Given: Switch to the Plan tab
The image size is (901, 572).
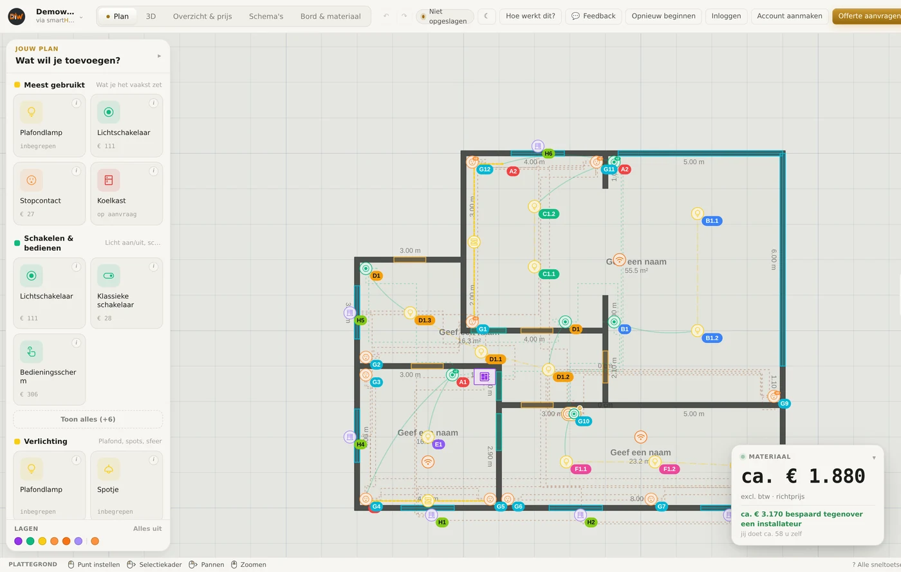Looking at the screenshot, I should pyautogui.click(x=117, y=16).
